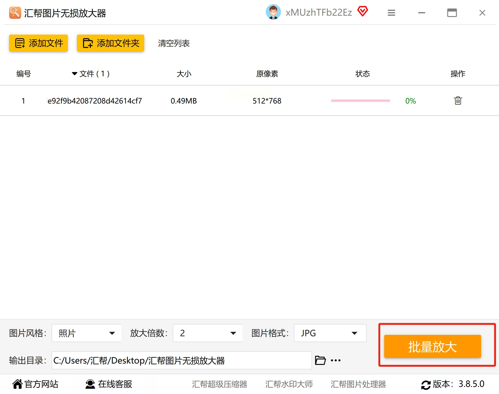This screenshot has width=499, height=394.
Task: Open the output folder icon
Action: point(320,360)
